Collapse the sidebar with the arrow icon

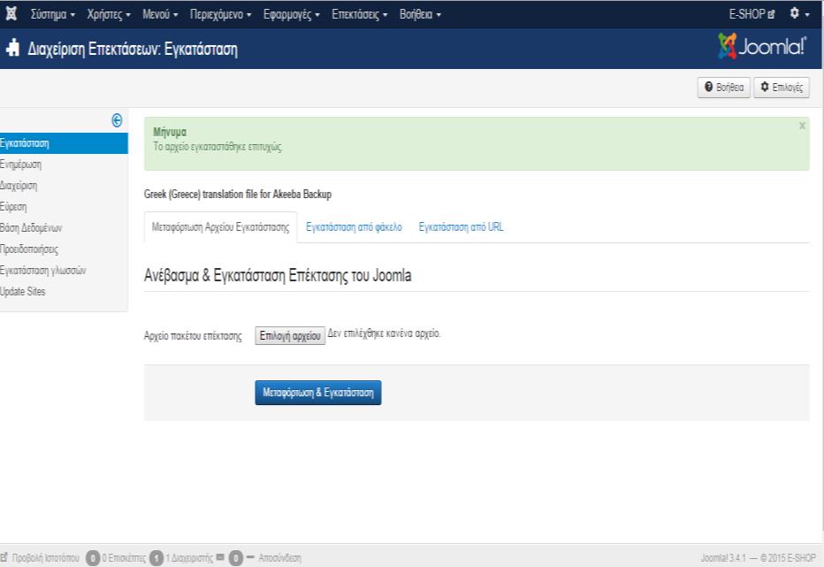coord(117,120)
